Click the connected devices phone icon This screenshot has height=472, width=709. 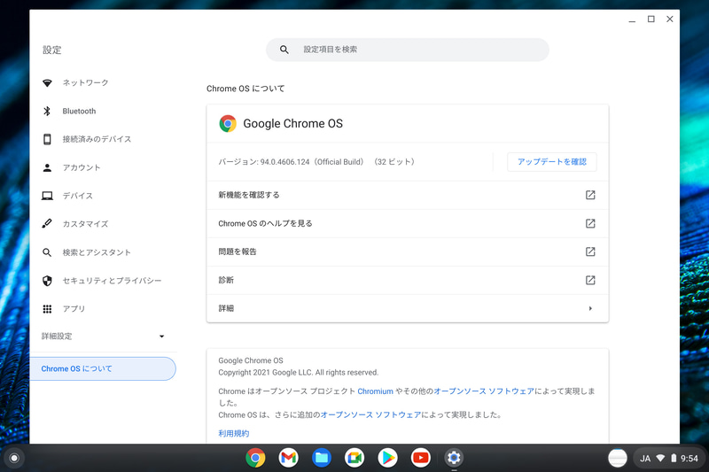point(47,139)
